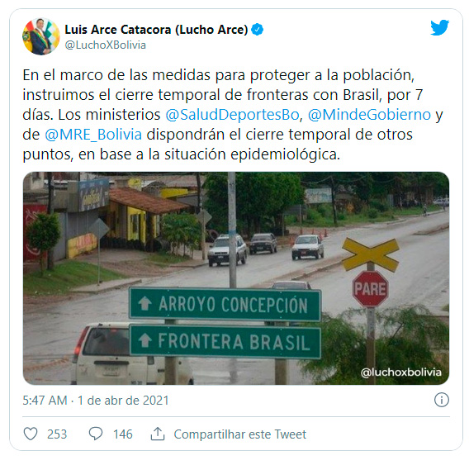Click the @luchoxbolivia photo watermark
The height and width of the screenshot is (465, 469).
pos(401,372)
